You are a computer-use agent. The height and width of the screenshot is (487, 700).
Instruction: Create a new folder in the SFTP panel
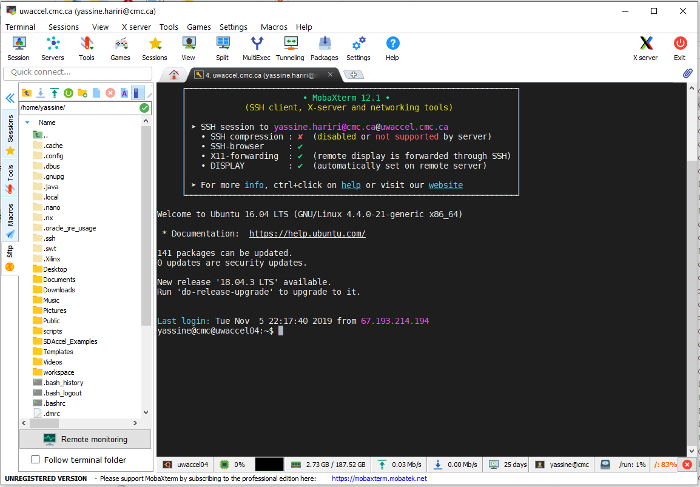pos(82,92)
